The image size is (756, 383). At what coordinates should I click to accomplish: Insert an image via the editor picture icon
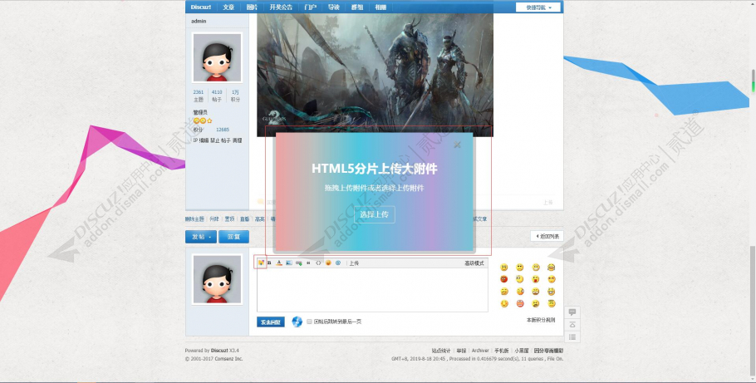coord(289,263)
